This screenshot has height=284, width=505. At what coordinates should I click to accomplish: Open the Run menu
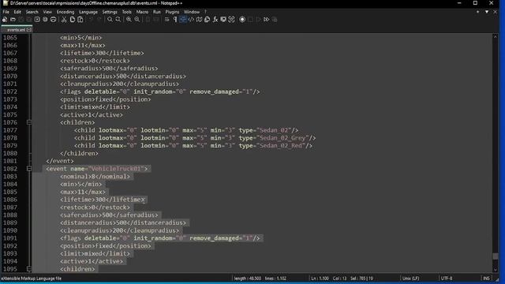(157, 12)
